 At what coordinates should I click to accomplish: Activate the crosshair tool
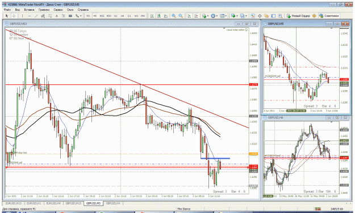[x=14, y=16]
